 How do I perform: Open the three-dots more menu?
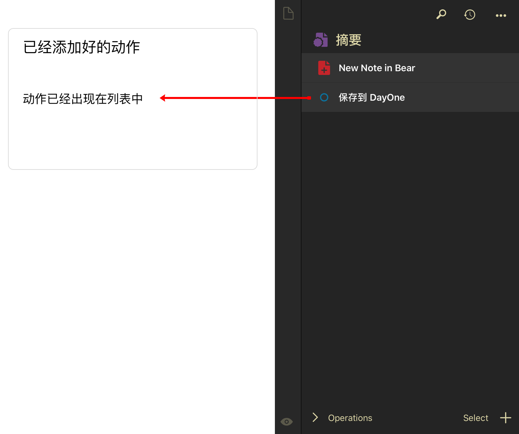pos(501,15)
